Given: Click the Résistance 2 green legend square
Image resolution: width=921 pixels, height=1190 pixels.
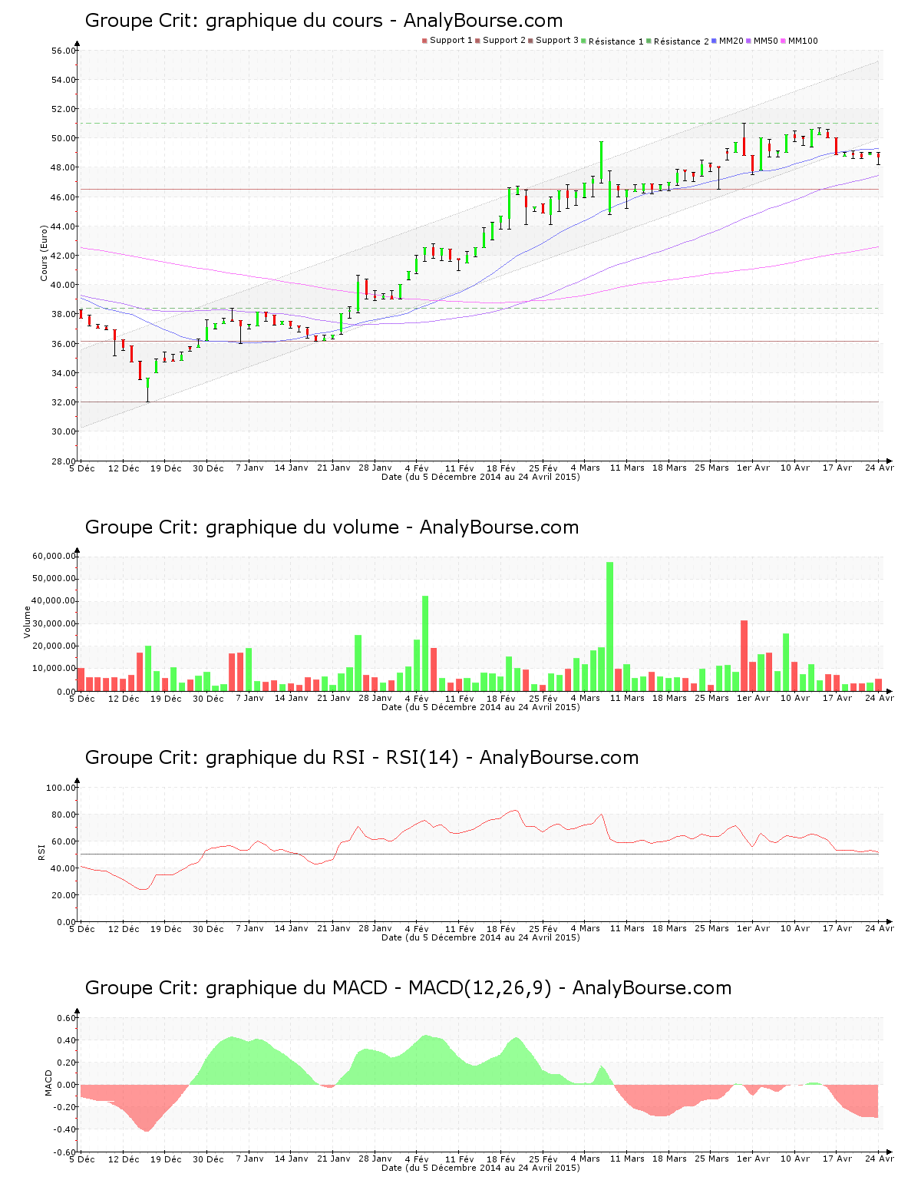Looking at the screenshot, I should [x=649, y=41].
